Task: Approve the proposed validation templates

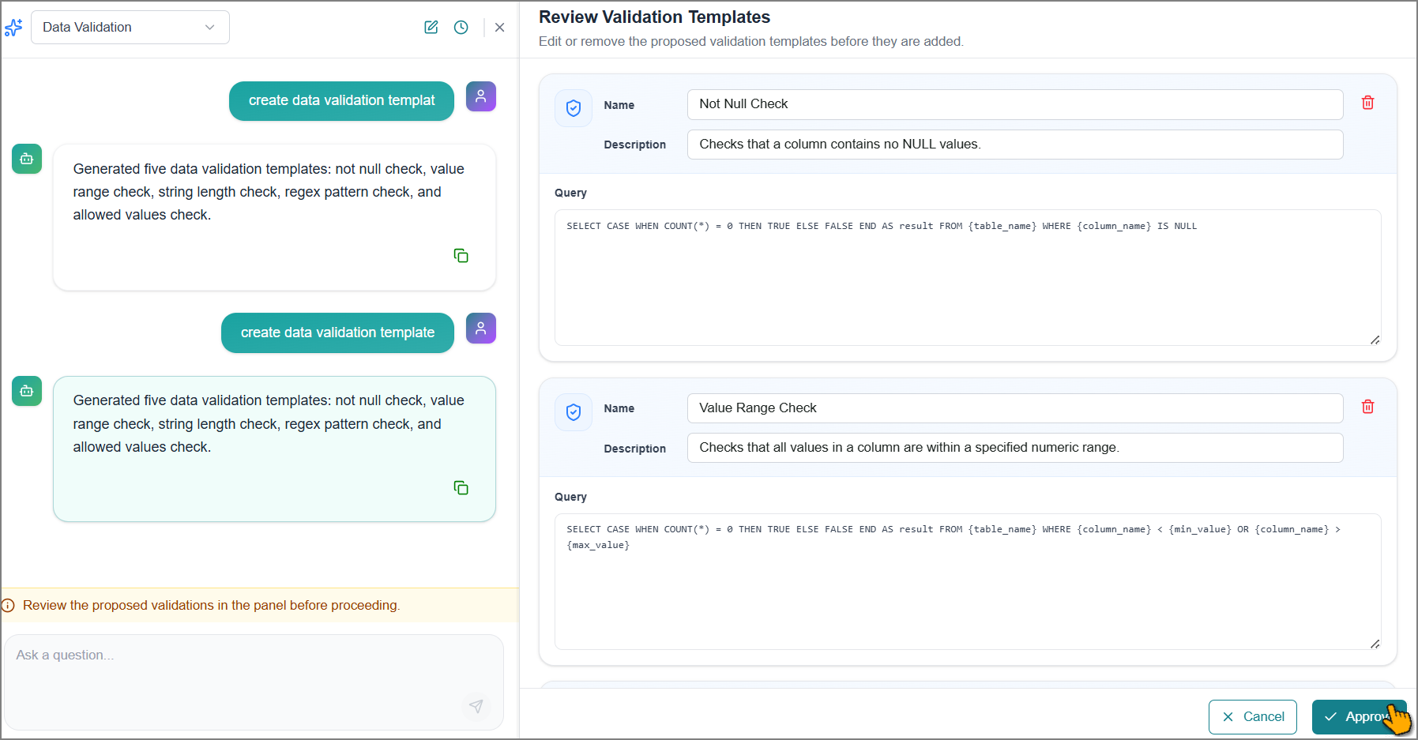Action: tap(1360, 717)
